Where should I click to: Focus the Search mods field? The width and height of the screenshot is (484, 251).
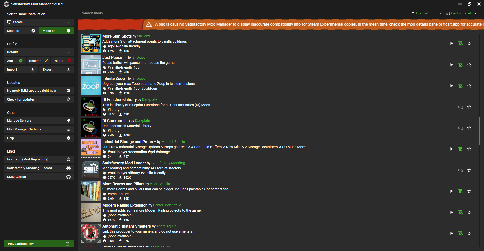pyautogui.click(x=245, y=13)
